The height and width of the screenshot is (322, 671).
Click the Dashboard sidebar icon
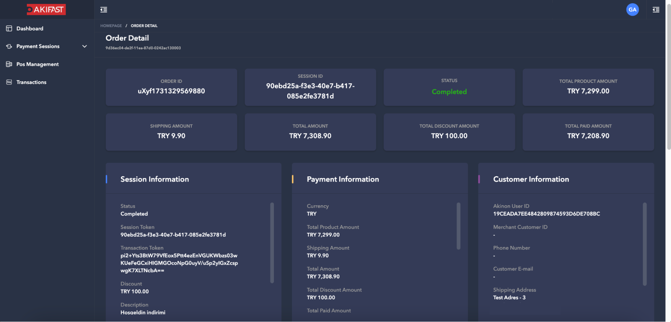[9, 28]
